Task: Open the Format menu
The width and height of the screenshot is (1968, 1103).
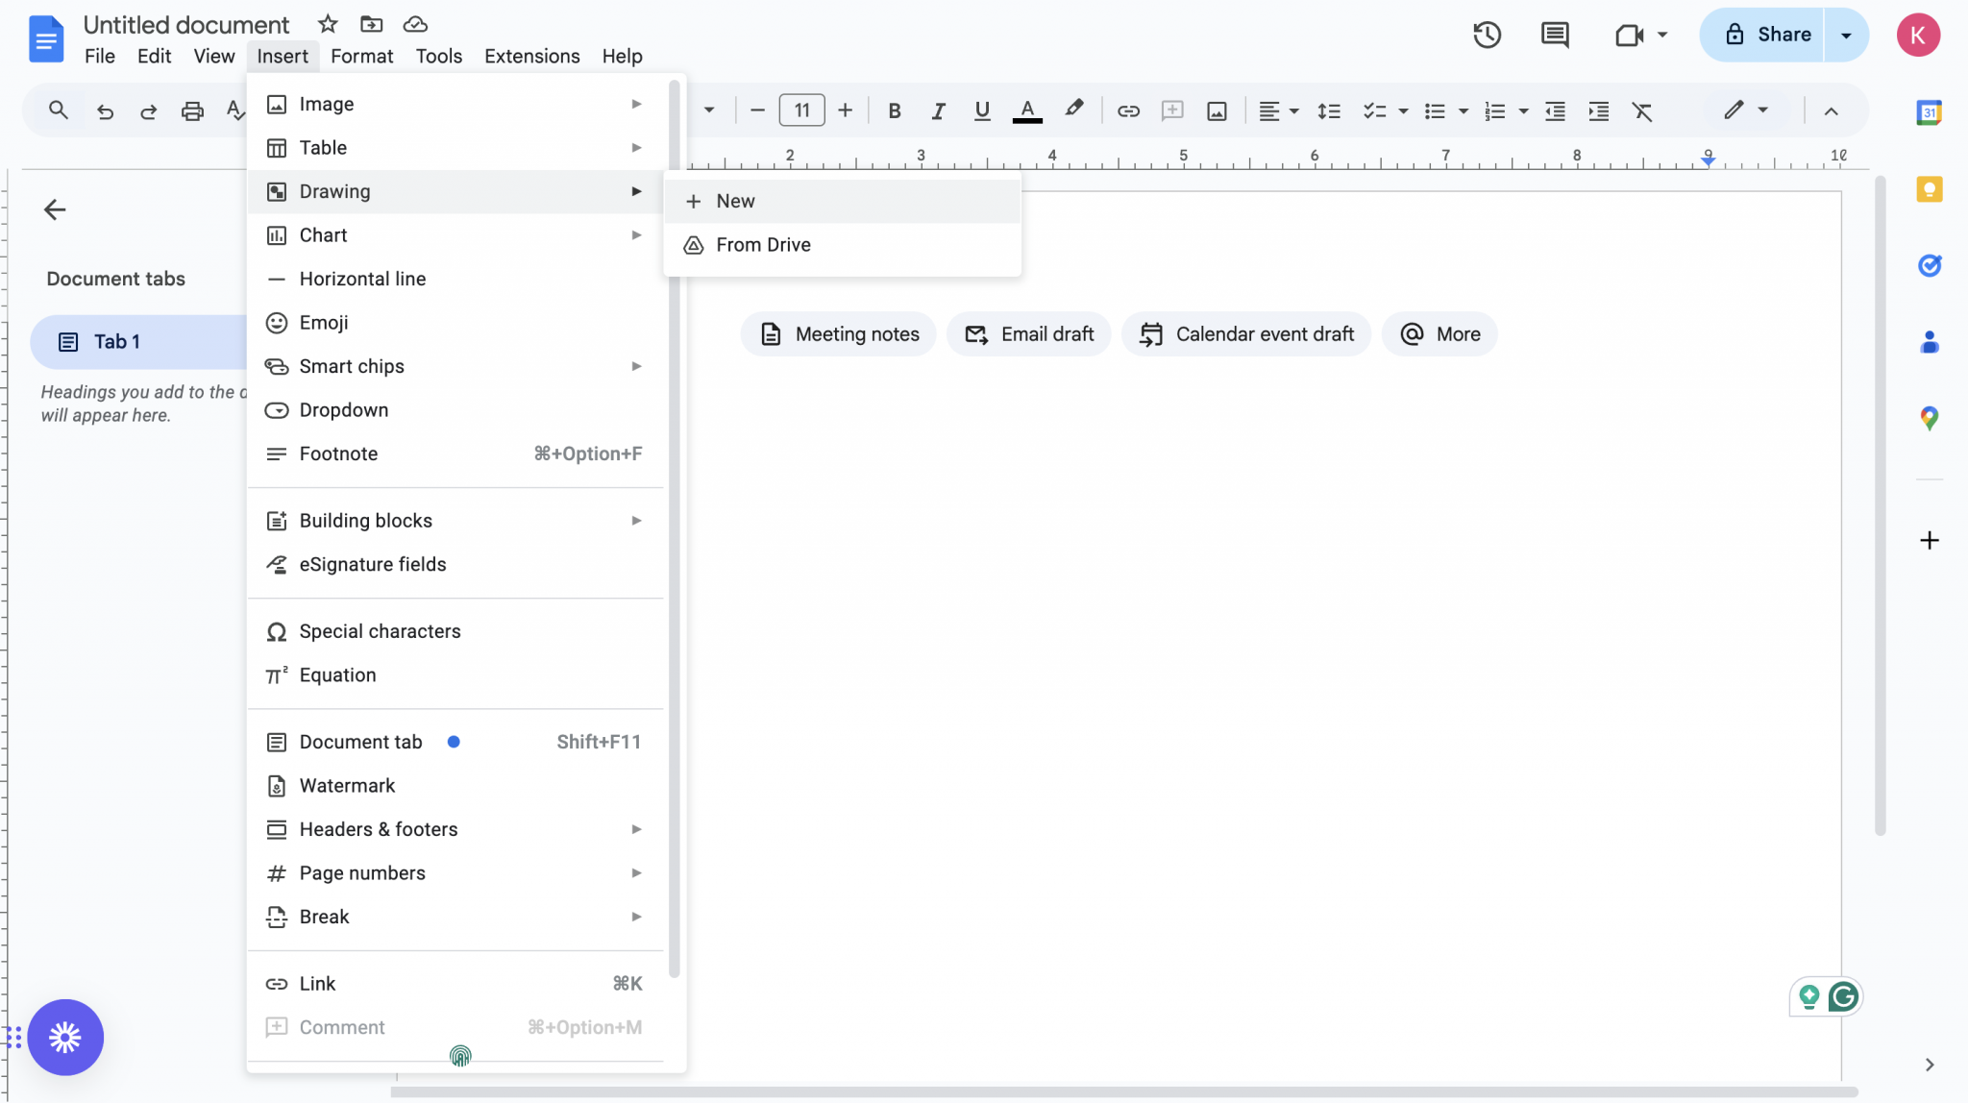Action: 361,56
